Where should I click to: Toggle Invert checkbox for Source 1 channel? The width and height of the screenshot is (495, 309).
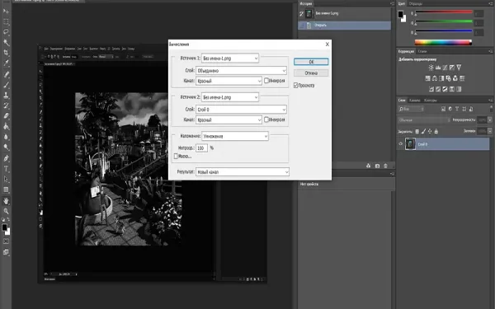[x=266, y=81]
